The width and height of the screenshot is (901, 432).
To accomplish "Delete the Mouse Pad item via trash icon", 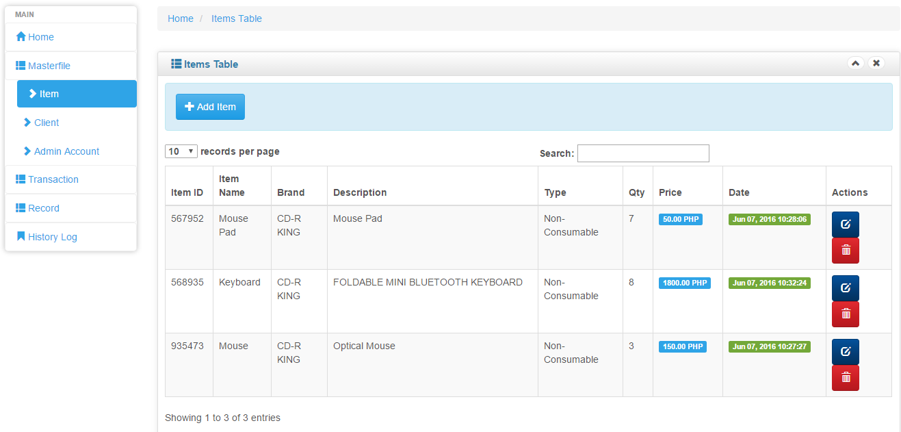I will coord(845,251).
